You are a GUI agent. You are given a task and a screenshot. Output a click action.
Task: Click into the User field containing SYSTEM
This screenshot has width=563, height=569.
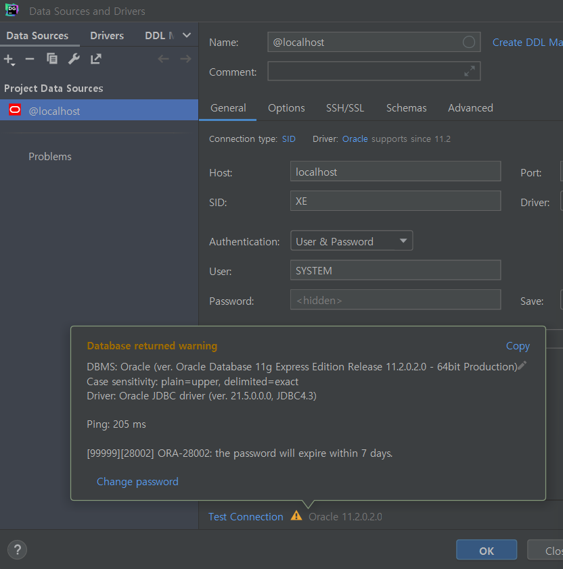click(395, 270)
